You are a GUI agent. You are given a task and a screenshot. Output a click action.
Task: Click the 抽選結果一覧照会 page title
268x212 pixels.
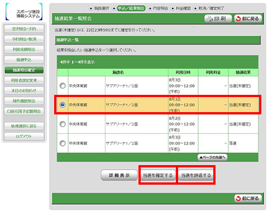(73, 18)
